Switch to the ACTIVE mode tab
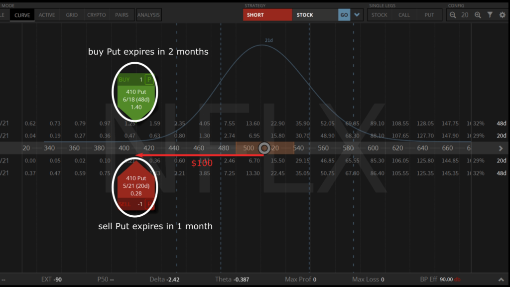This screenshot has width=510, height=287. pos(47,15)
